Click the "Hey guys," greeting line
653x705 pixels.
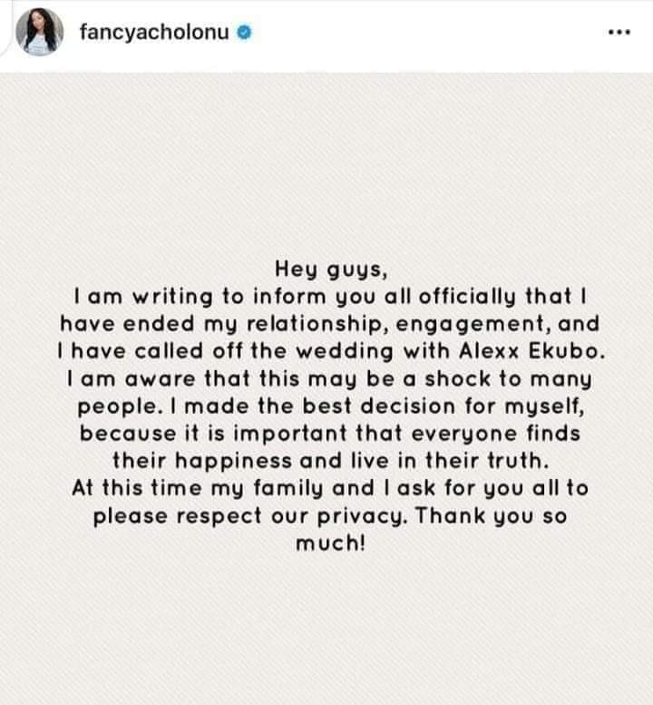pyautogui.click(x=331, y=269)
